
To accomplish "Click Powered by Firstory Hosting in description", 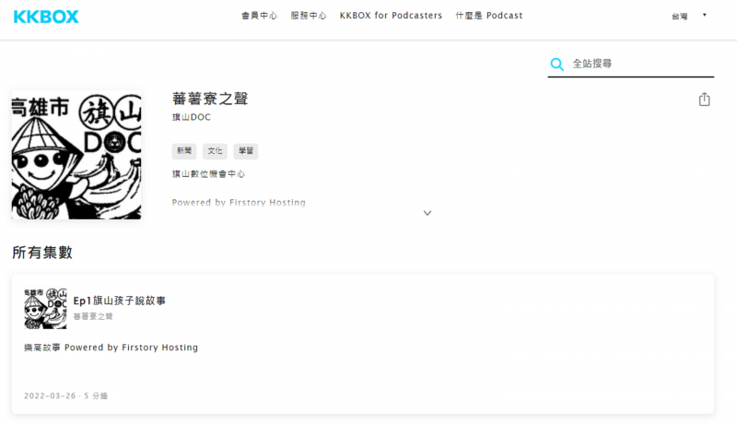I will tap(239, 202).
